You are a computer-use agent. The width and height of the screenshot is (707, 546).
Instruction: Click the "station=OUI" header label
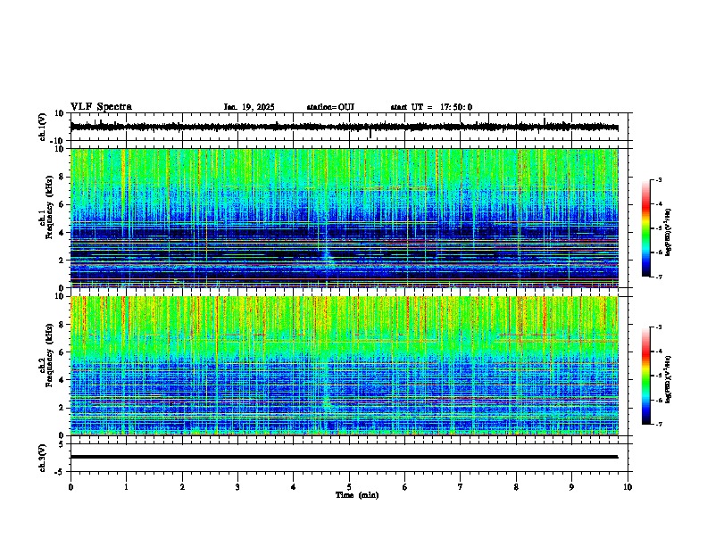tap(330, 107)
